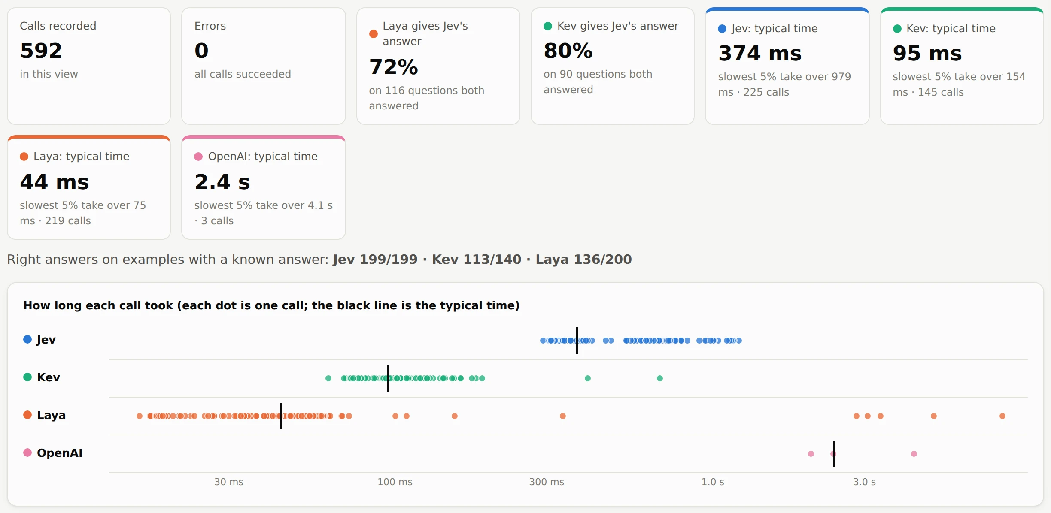Click 'Kev 113/140' in the right answers line
The width and height of the screenshot is (1051, 513).
click(x=477, y=260)
